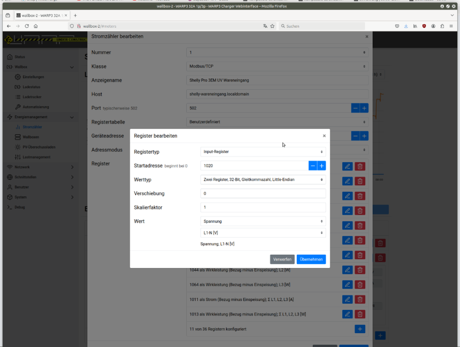
Task: Add a new register with plus icon
Action: click(x=360, y=329)
